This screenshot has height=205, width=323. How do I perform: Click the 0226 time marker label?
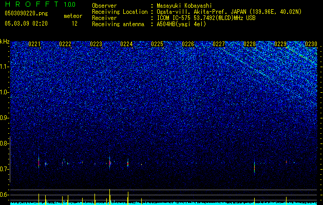point(188,44)
